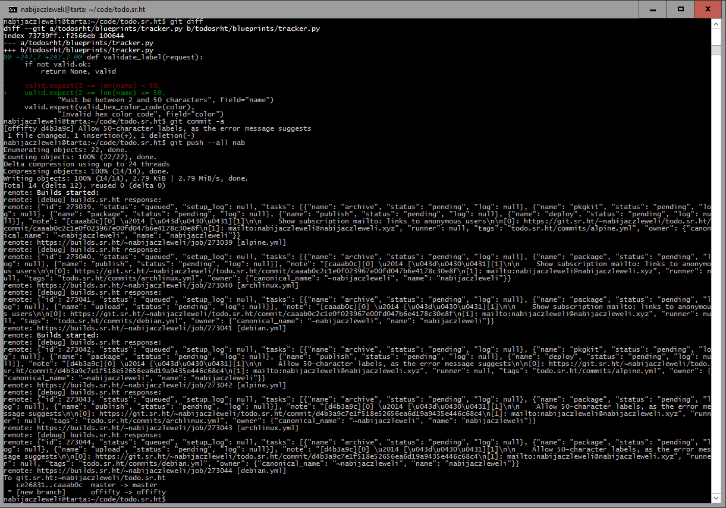
Task: Open the job 273039 alpine.yml build URL
Action: (136, 242)
